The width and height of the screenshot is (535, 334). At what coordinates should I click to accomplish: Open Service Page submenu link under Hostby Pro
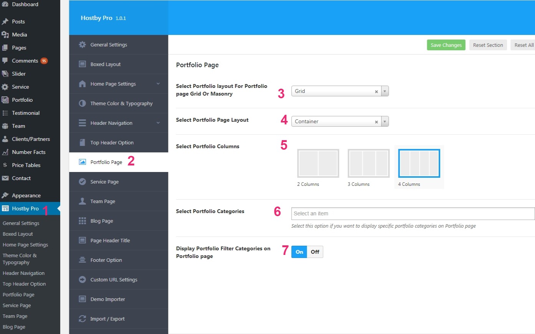(x=17, y=305)
